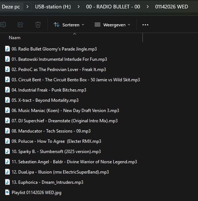Click the Delete trash can icon
The height and width of the screenshot is (201, 198).
point(38,25)
